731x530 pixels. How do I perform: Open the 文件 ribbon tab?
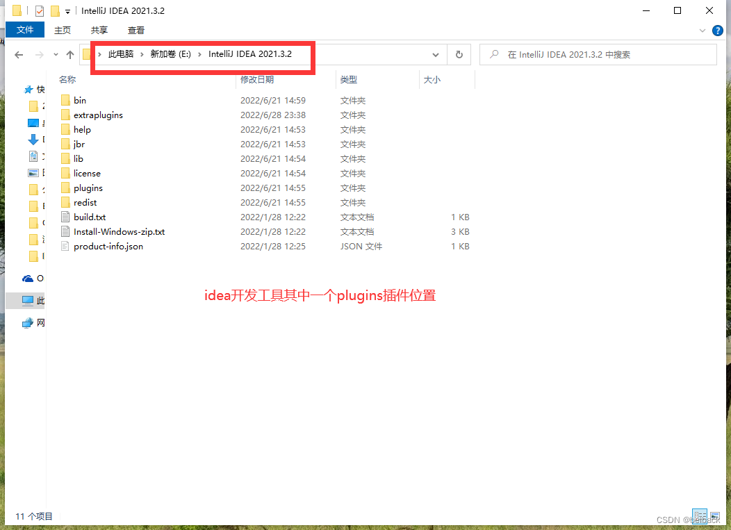click(x=25, y=30)
